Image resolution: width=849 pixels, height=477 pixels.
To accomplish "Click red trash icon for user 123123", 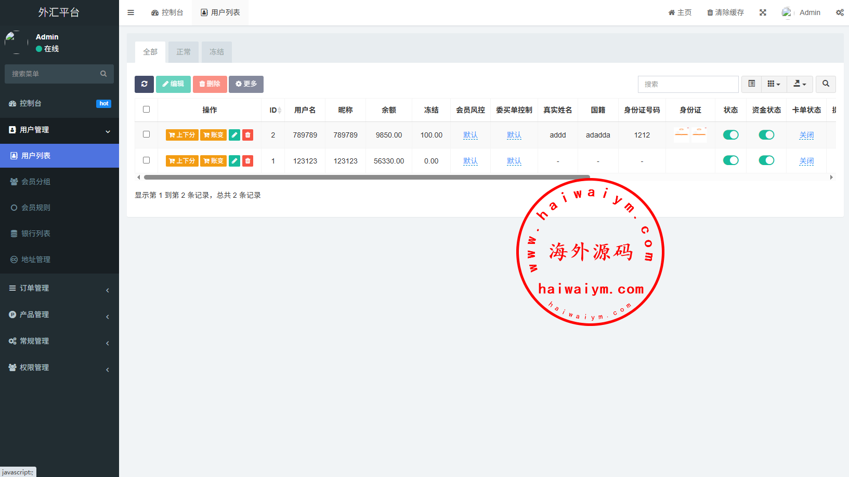I will tap(248, 161).
